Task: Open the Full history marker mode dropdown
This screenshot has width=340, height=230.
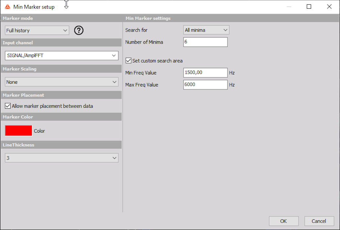Action: [37, 30]
